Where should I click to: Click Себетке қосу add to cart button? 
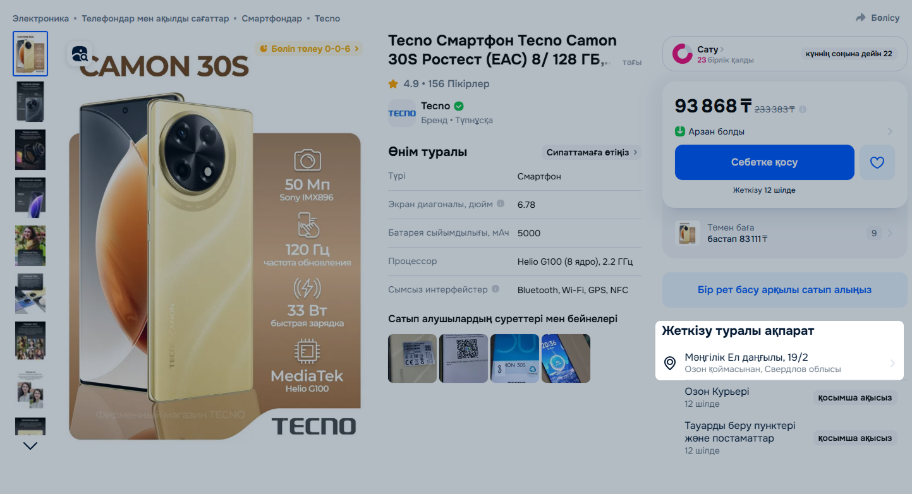[x=765, y=162]
